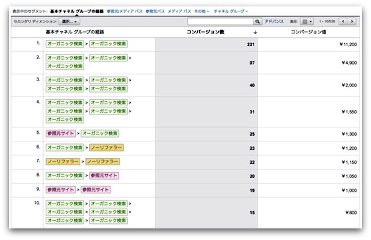Image resolution: width=371 pixels, height=240 pixels.
Task: Click conversion count 221
Action: pyautogui.click(x=250, y=44)
